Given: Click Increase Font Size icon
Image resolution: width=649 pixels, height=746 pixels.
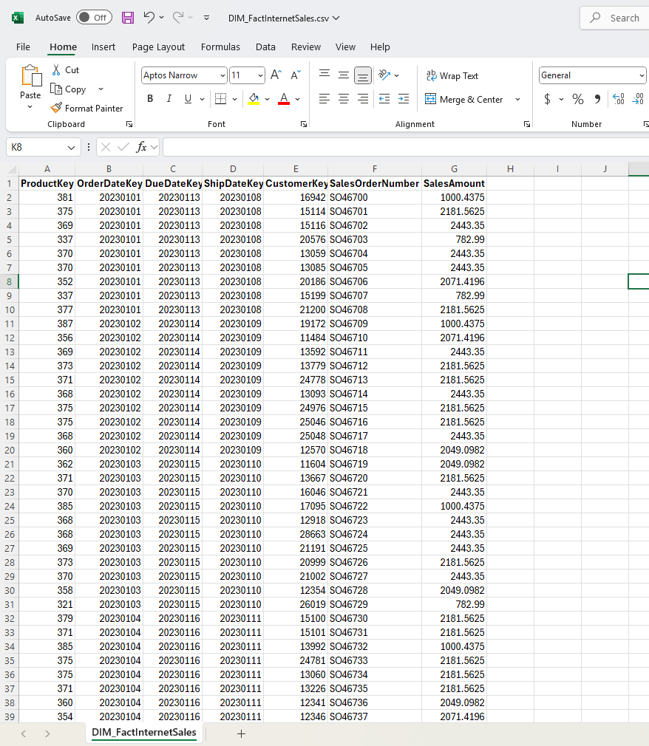Looking at the screenshot, I should point(276,75).
